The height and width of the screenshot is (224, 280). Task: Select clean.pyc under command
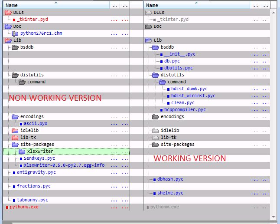point(183,103)
